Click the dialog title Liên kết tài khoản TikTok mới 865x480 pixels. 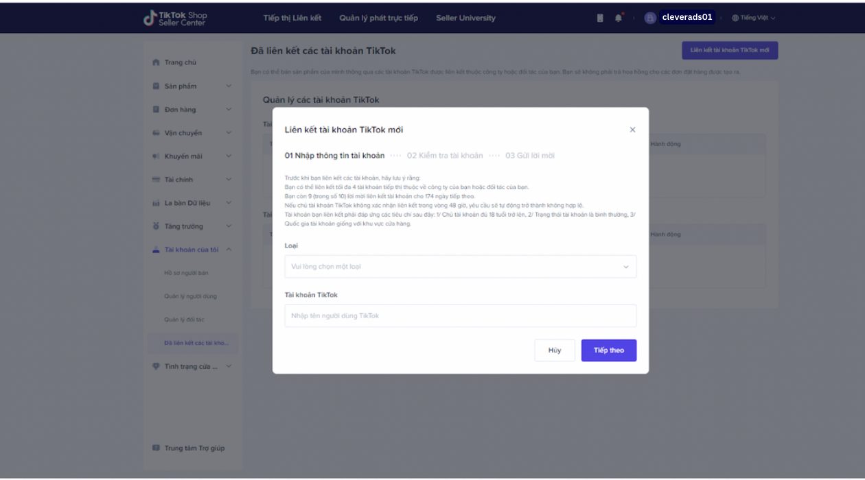tap(344, 130)
